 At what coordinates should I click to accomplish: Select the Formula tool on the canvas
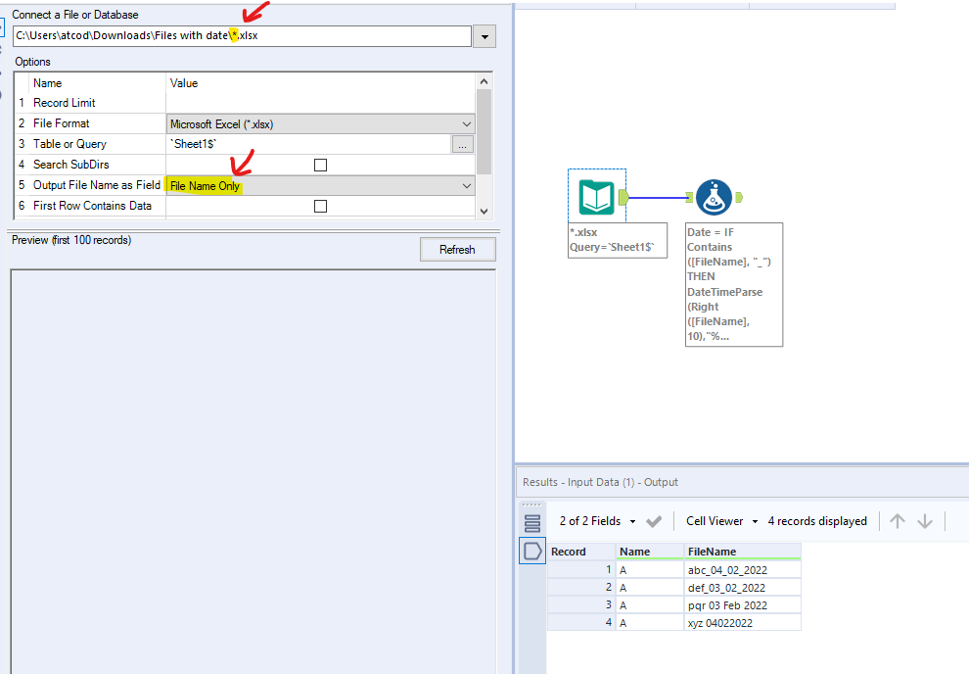715,196
